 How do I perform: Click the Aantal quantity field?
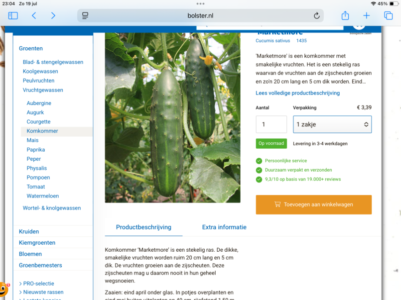271,124
